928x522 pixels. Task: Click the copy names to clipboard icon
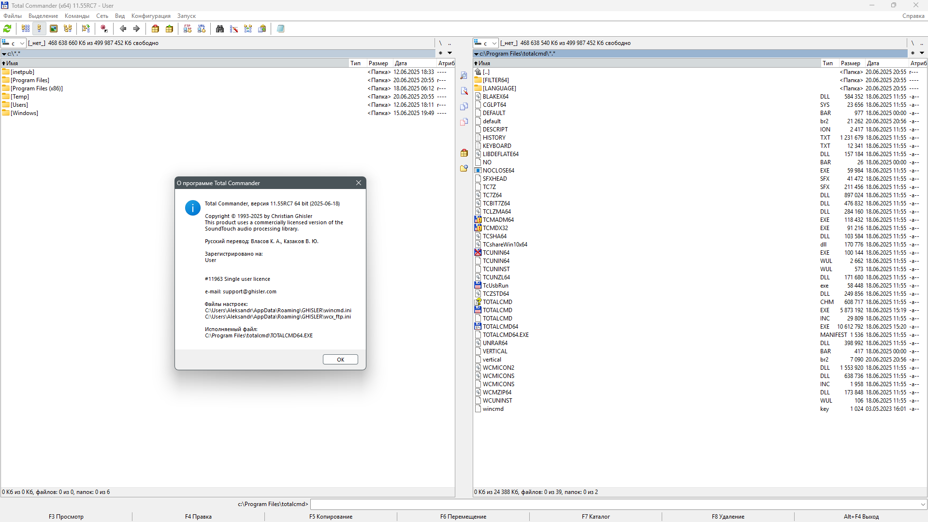pyautogui.click(x=262, y=29)
